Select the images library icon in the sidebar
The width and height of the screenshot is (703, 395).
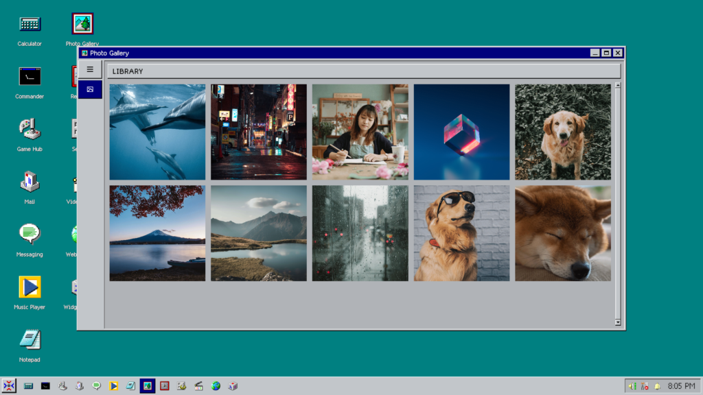click(90, 88)
